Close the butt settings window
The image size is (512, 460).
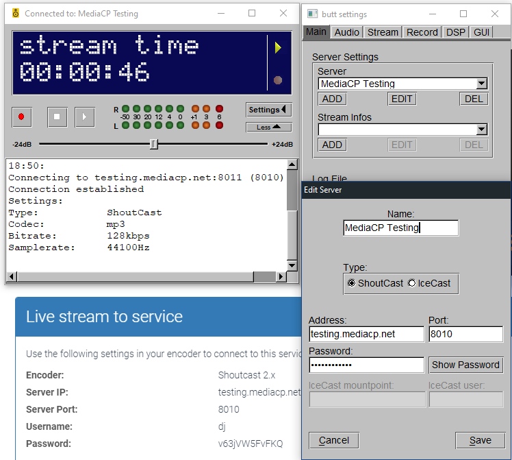click(x=495, y=14)
